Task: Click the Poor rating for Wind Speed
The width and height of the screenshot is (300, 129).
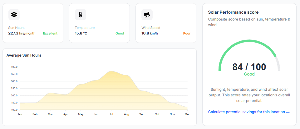Action: (x=187, y=33)
